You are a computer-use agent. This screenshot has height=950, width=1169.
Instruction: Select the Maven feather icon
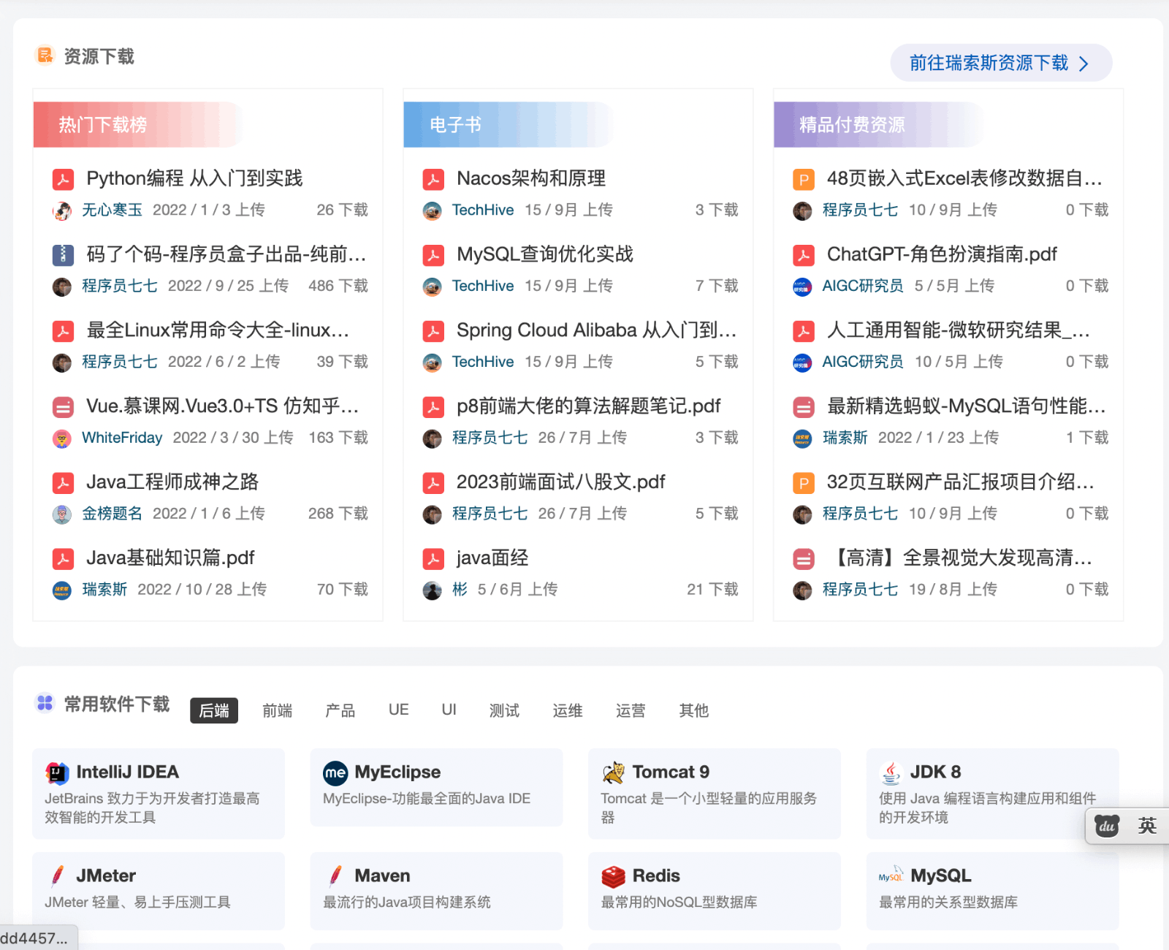pyautogui.click(x=335, y=875)
